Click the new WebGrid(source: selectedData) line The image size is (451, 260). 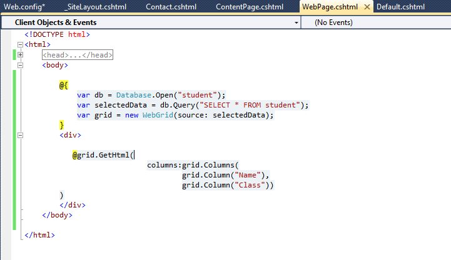point(175,115)
